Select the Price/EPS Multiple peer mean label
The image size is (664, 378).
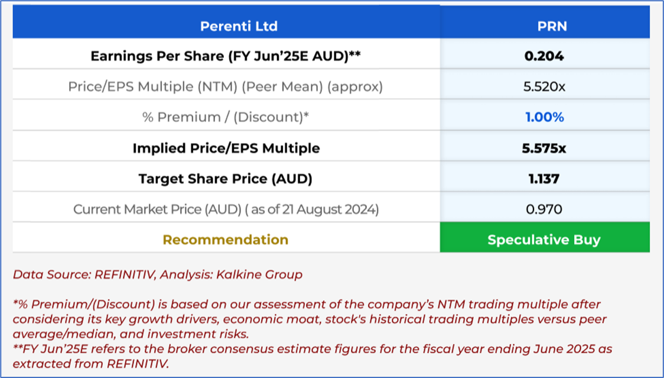226,87
